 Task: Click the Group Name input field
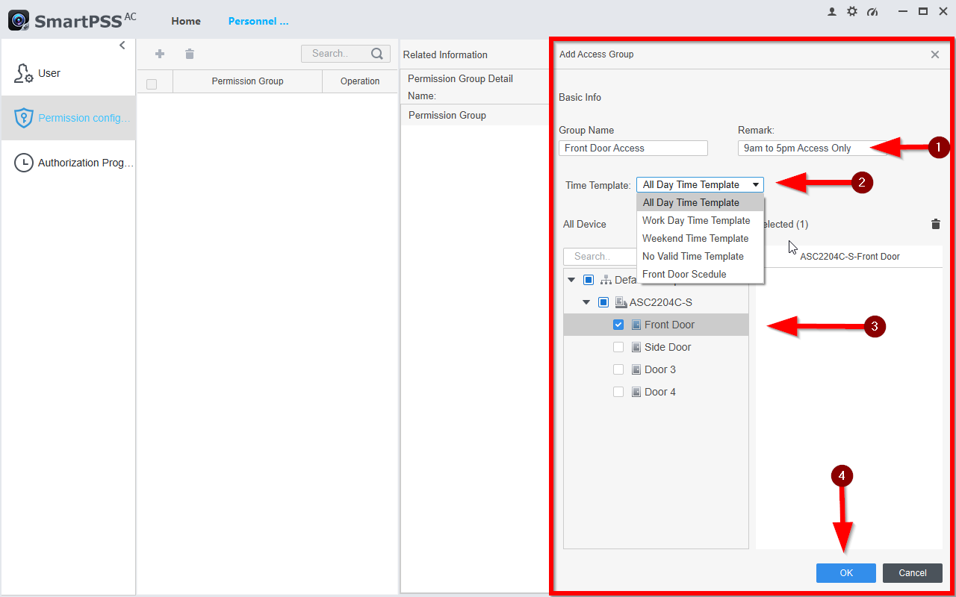pos(633,148)
